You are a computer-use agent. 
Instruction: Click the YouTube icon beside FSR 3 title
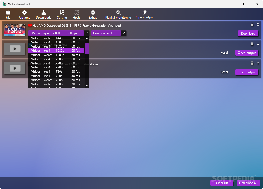point(30,25)
